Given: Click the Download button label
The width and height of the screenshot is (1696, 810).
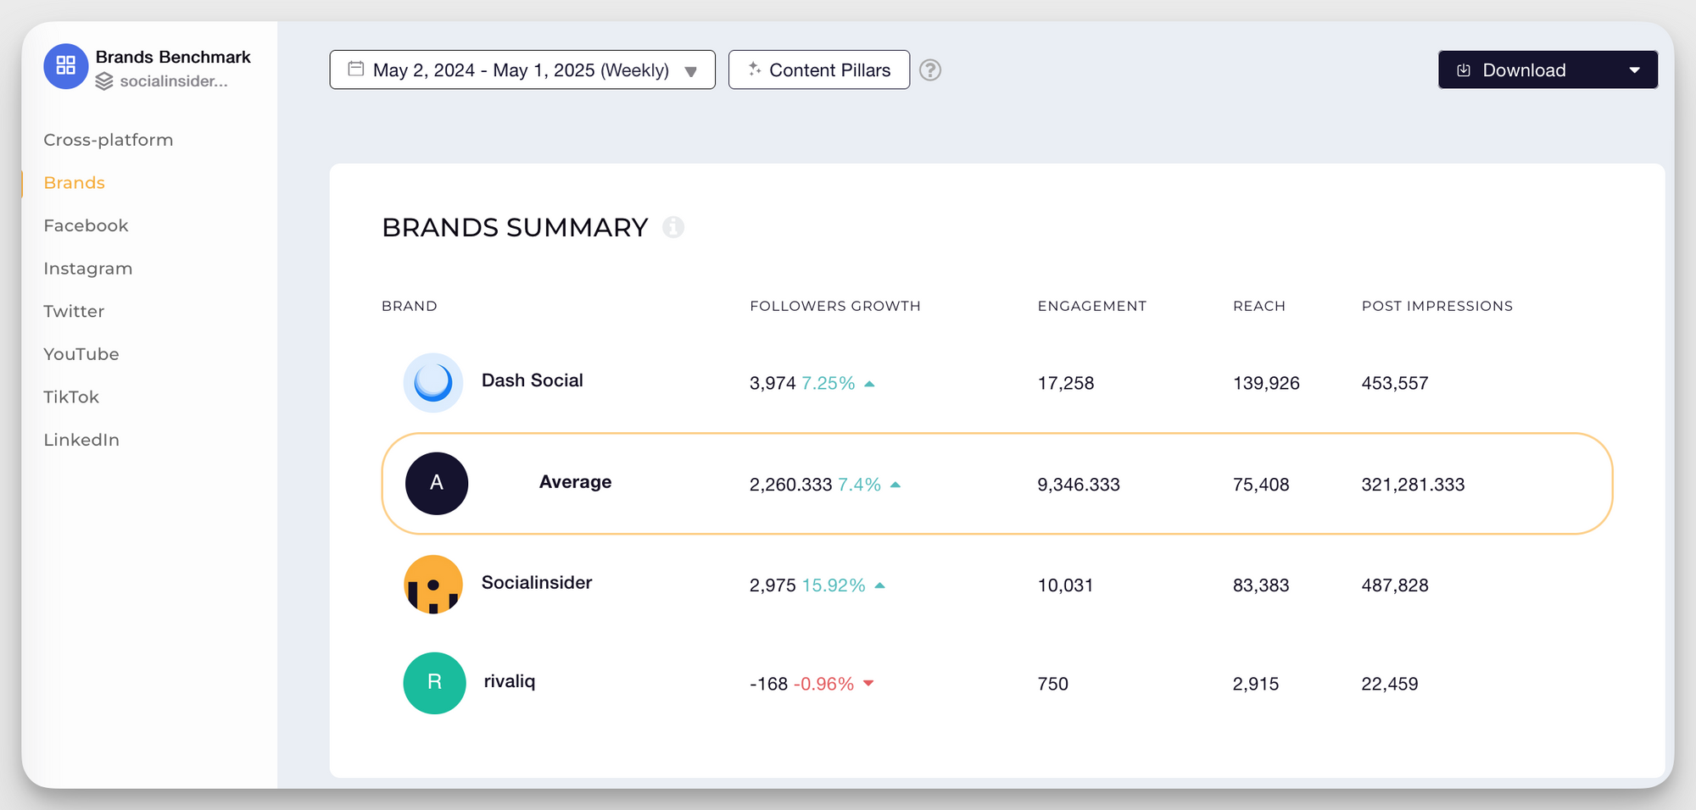Looking at the screenshot, I should point(1524,70).
